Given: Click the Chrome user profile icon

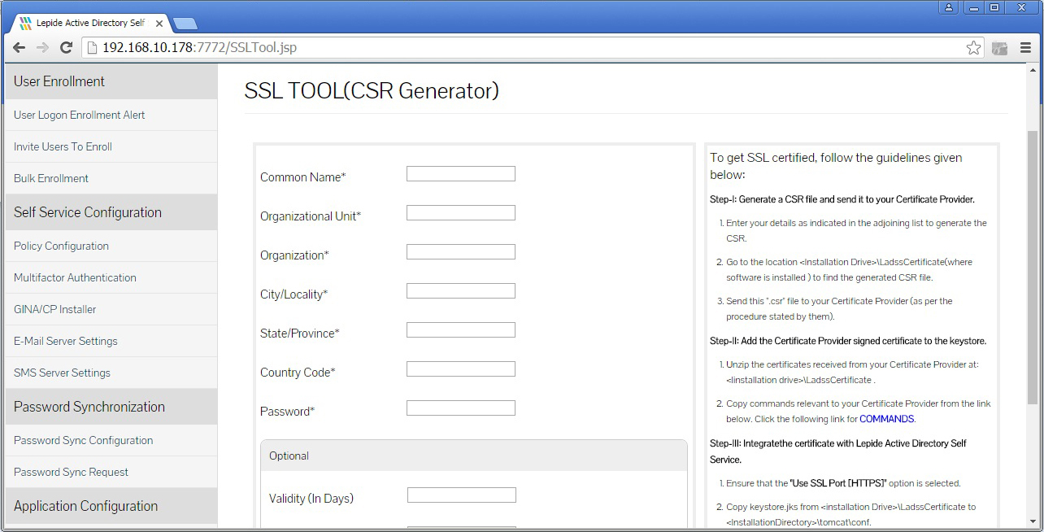Looking at the screenshot, I should [x=949, y=7].
